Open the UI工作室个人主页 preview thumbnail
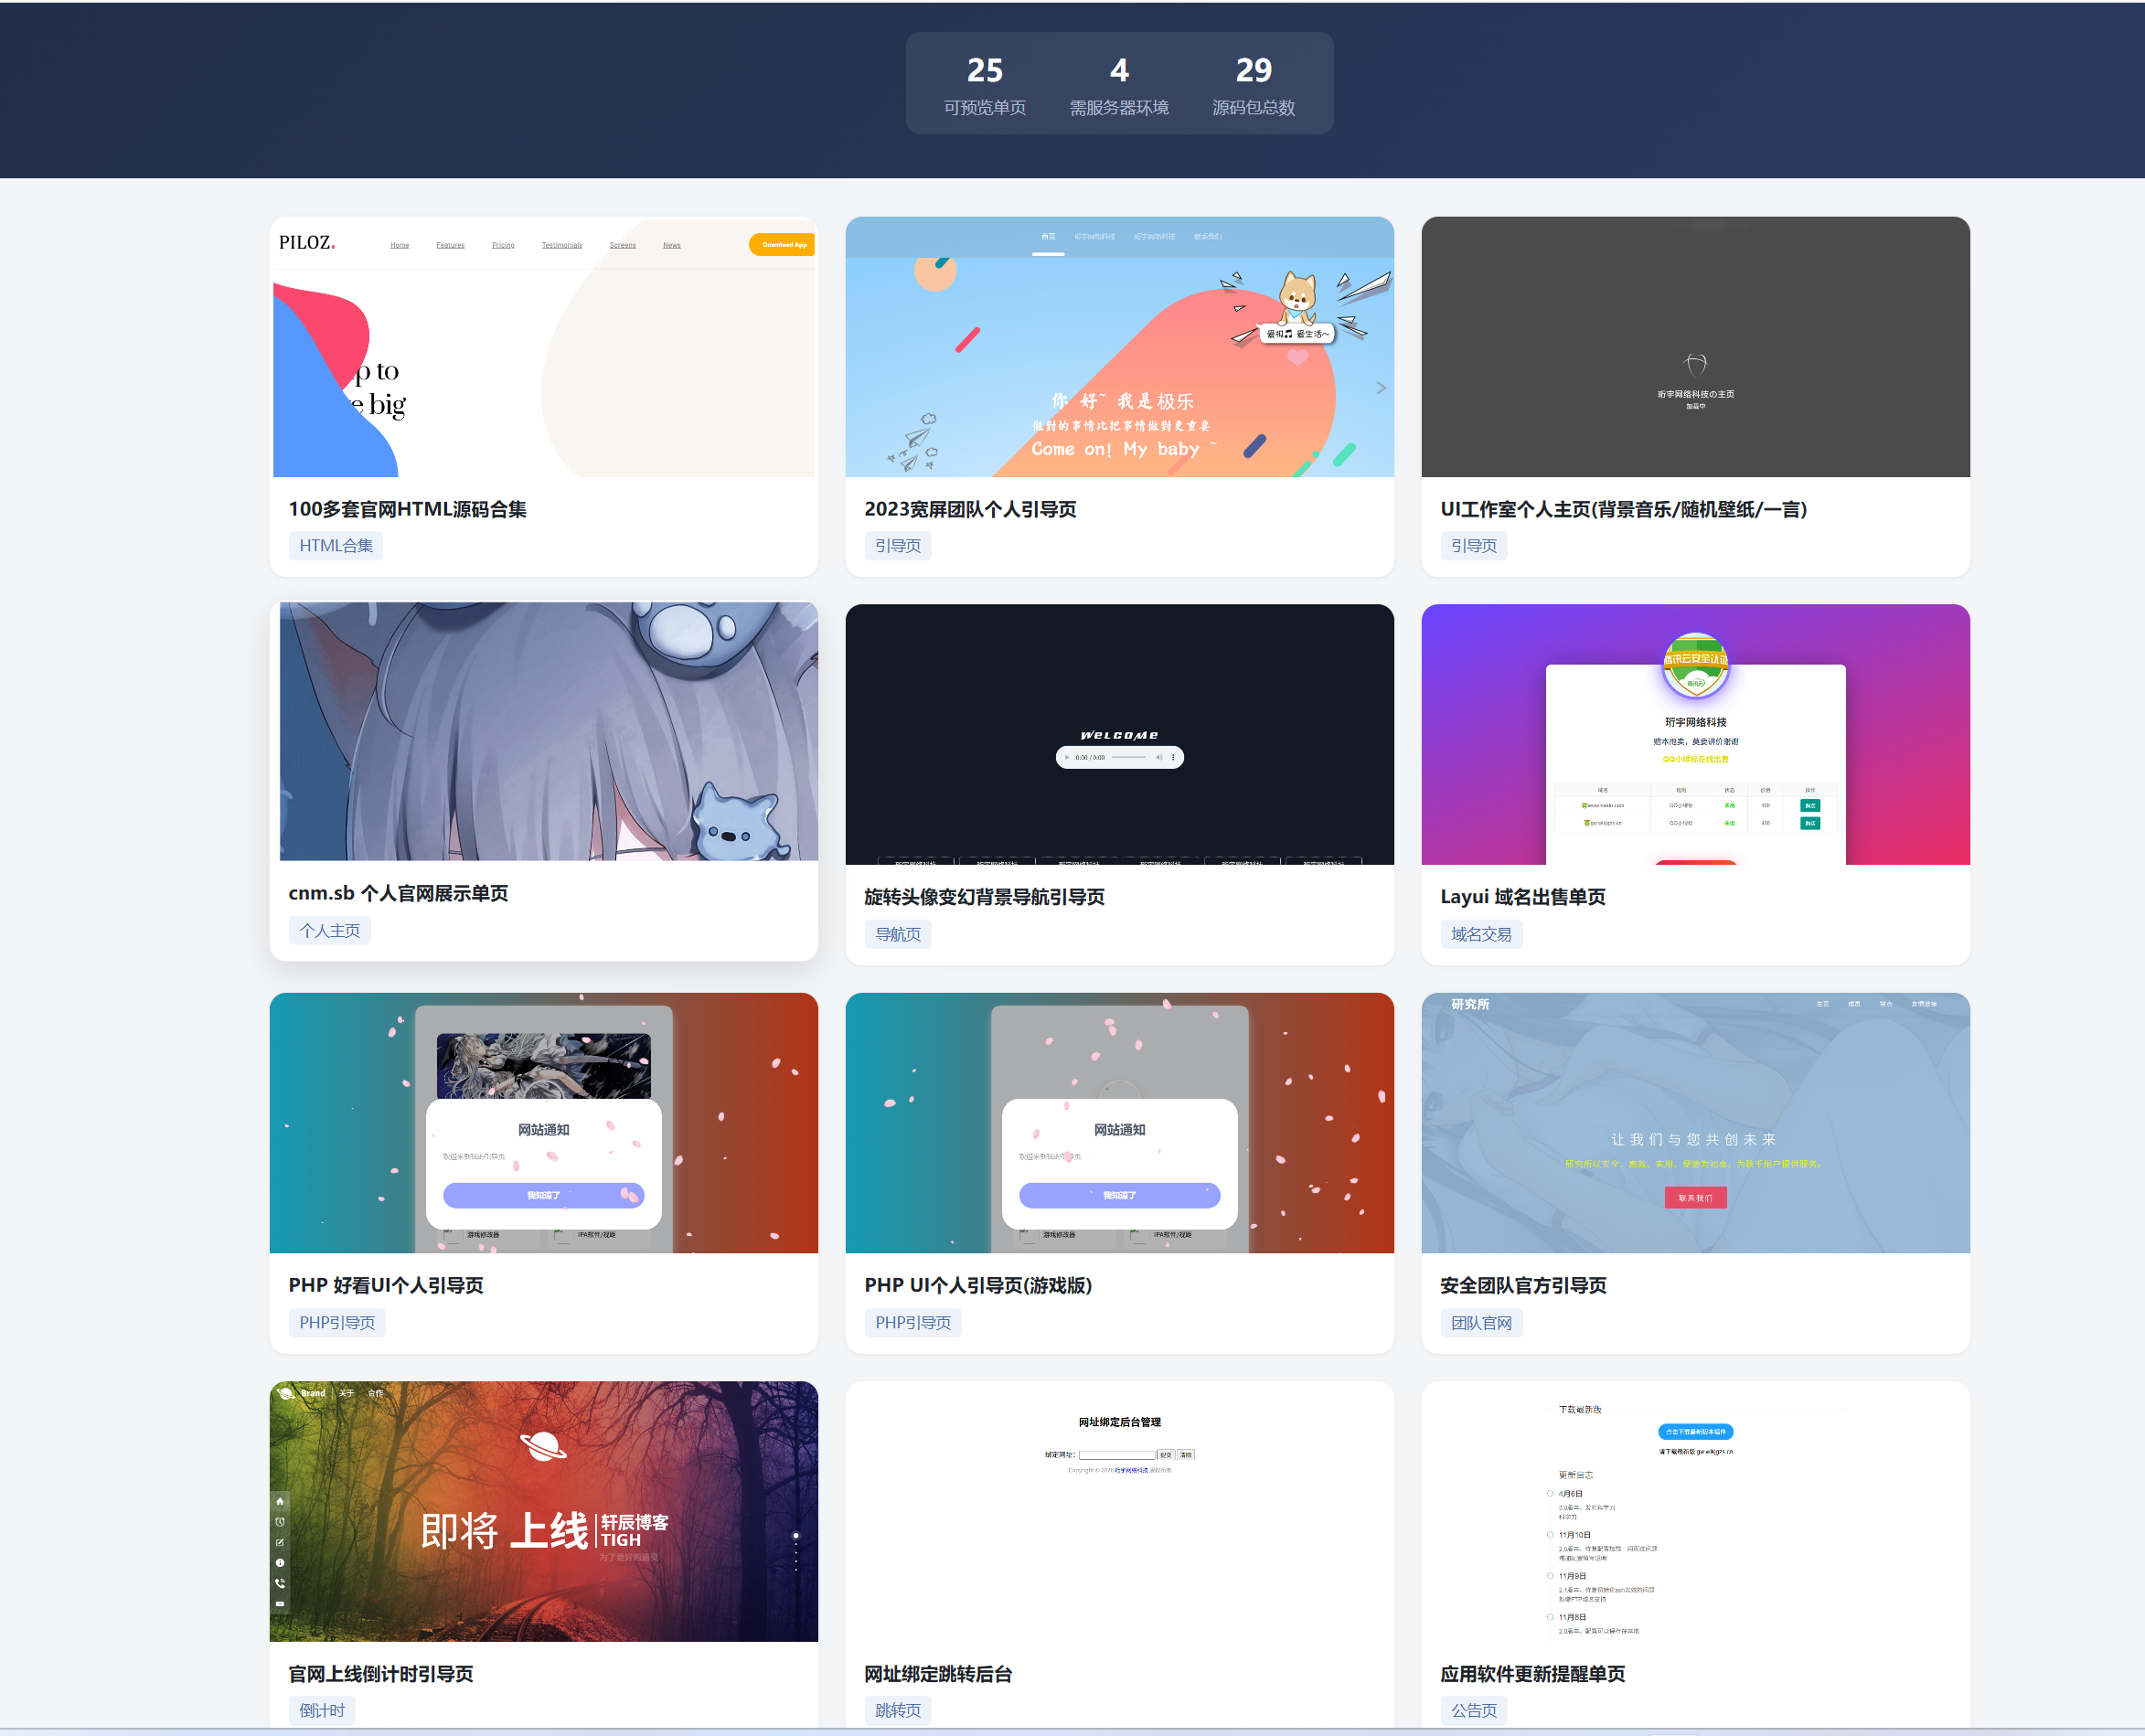Screen dimensions: 2145x1736 [1695, 347]
